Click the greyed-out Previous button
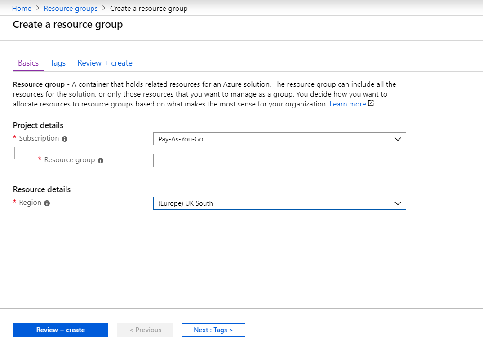This screenshot has height=348, width=483. pos(145,330)
